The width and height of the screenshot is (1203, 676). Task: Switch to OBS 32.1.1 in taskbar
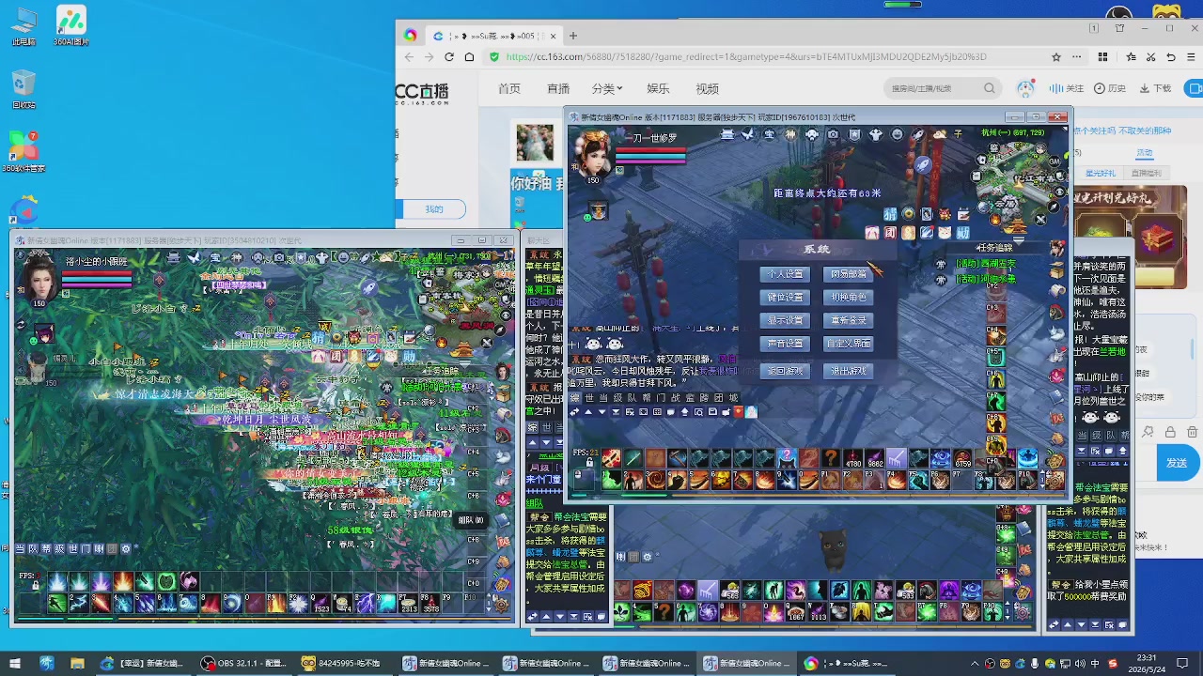[243, 663]
